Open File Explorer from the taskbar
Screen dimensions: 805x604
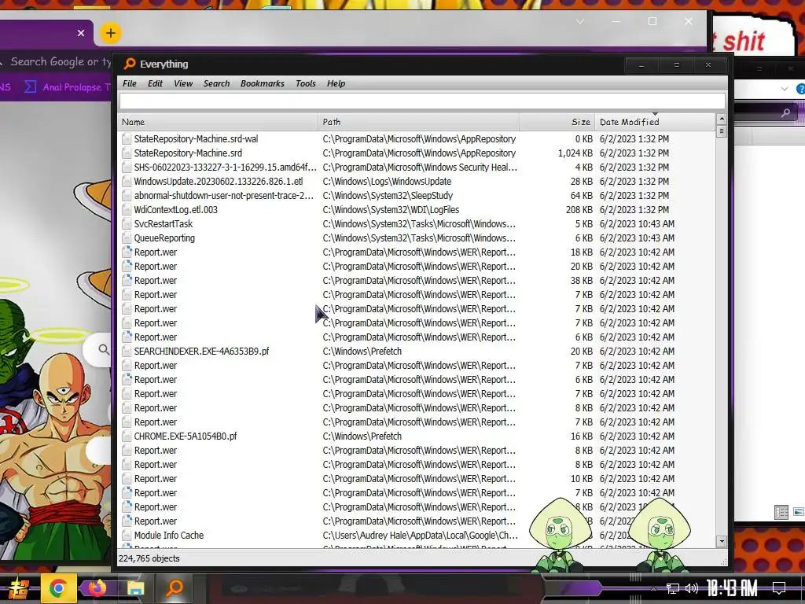tap(135, 588)
